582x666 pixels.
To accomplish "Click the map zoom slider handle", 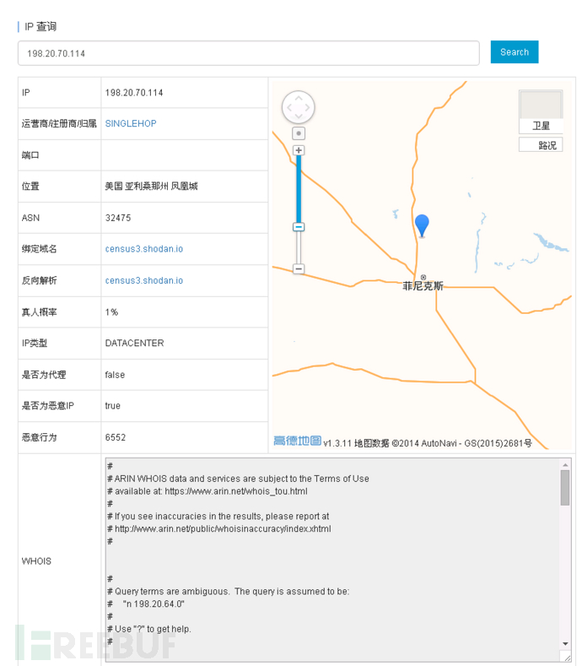I will point(299,227).
